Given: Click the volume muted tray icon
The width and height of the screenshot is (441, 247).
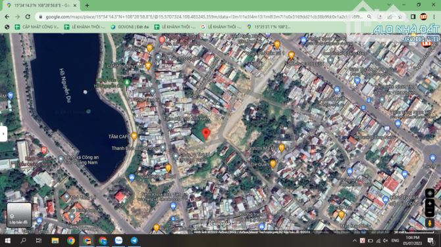Looking at the screenshot, I should tap(385, 240).
